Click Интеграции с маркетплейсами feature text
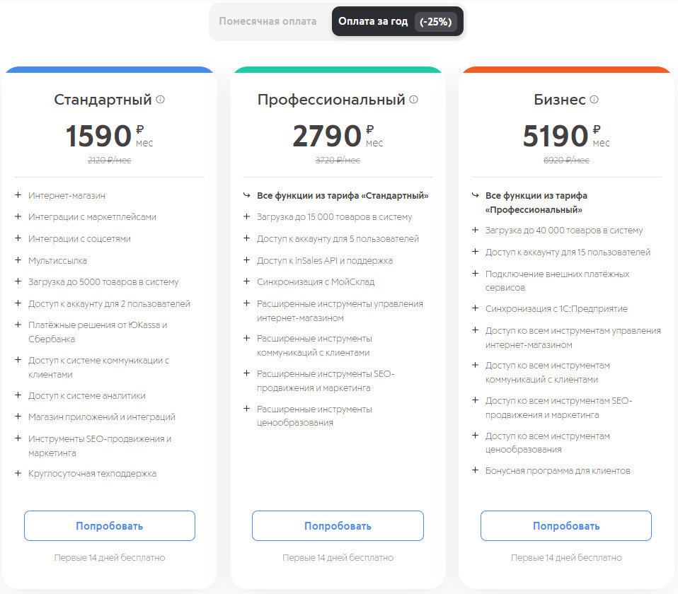 [92, 217]
